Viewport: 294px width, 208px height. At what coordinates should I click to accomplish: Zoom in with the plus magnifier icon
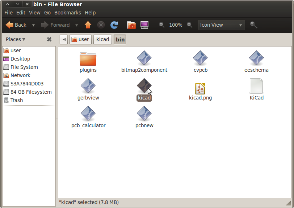tap(190, 25)
